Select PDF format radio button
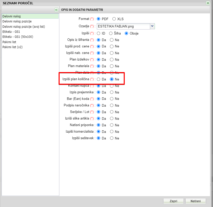The width and height of the screenshot is (213, 207). tap(99, 19)
